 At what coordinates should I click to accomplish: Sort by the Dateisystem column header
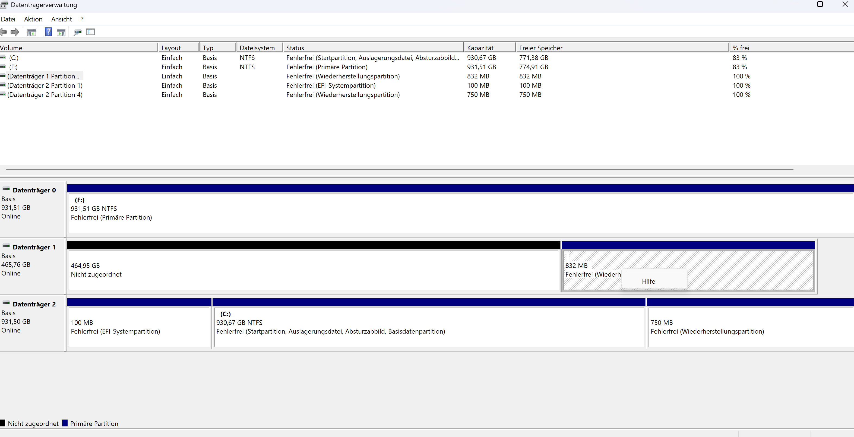point(257,48)
